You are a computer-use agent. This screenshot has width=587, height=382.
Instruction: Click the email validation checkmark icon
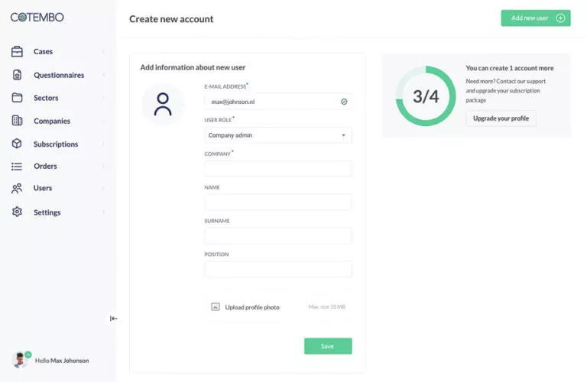click(x=344, y=102)
